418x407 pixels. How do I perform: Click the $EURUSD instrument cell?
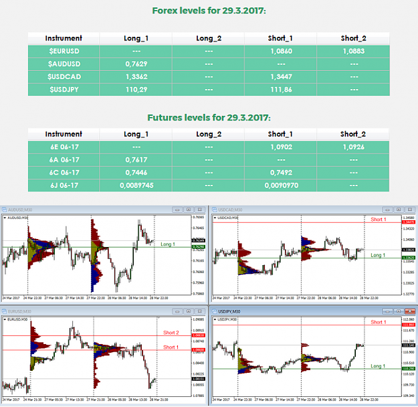click(x=64, y=52)
